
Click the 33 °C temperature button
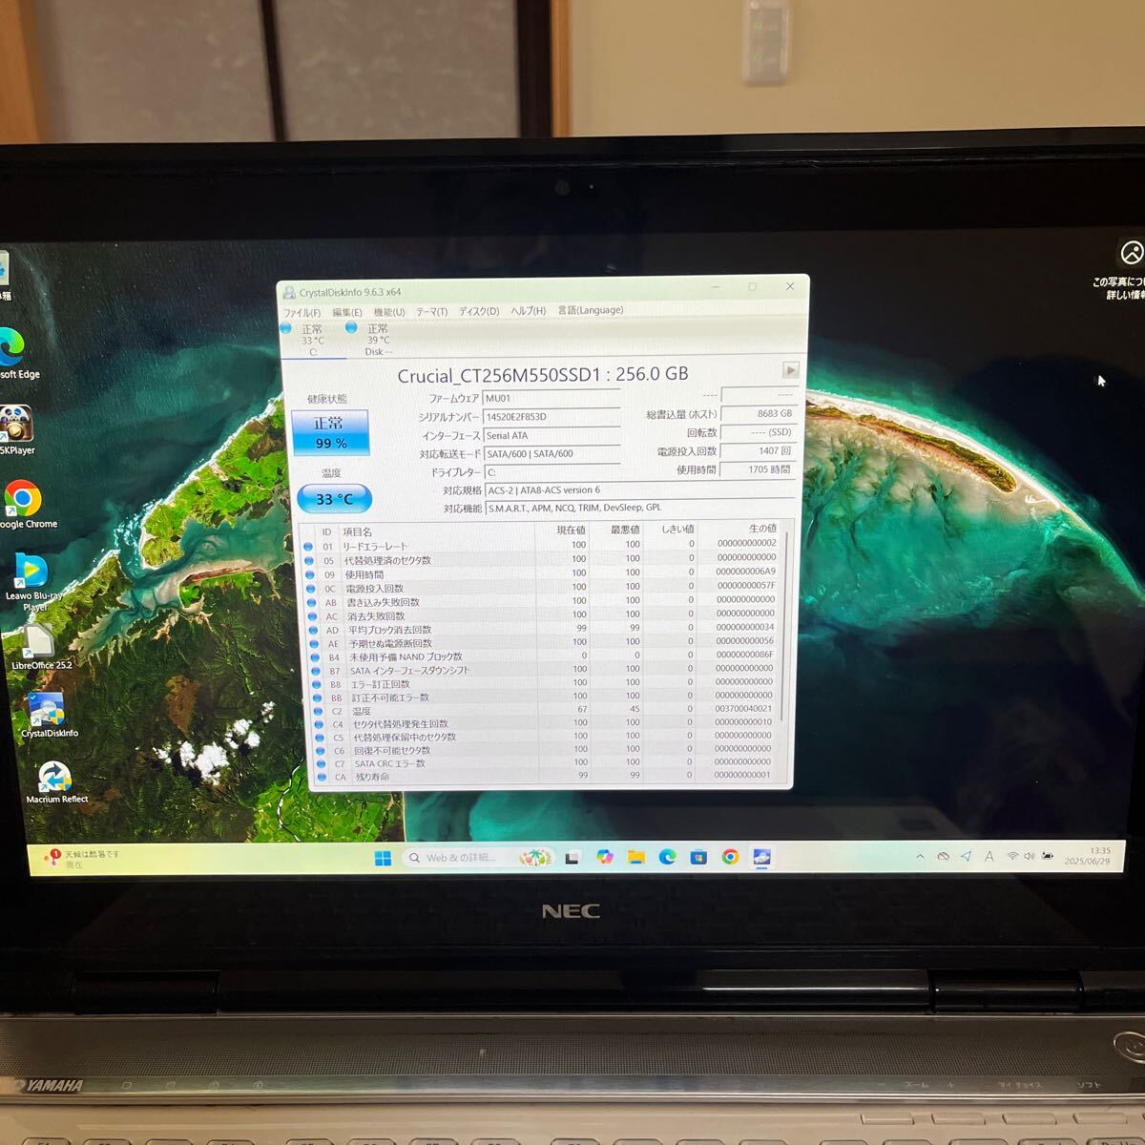pyautogui.click(x=334, y=499)
